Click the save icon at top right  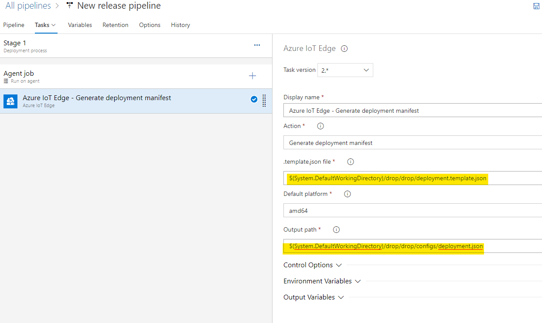(x=536, y=6)
